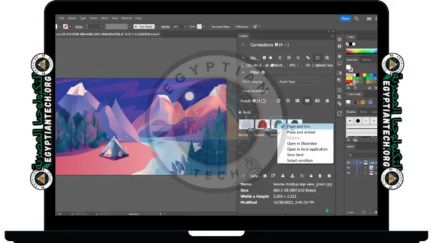Expand the Connections section chevron
Viewport: 433px width, 243px height.
(x=243, y=45)
